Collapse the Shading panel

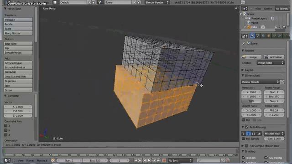[243, 151]
